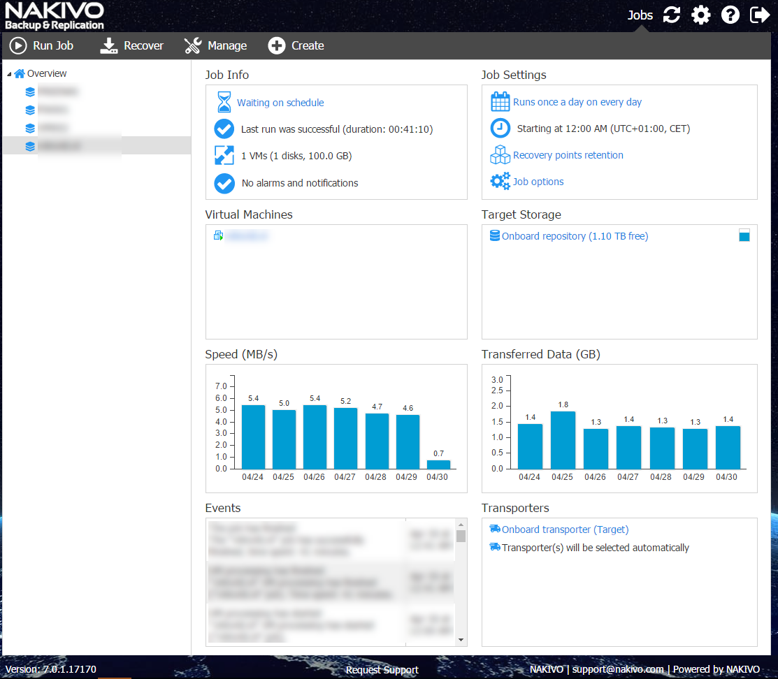Click the Overview home icon
The height and width of the screenshot is (679, 778).
click(x=20, y=73)
